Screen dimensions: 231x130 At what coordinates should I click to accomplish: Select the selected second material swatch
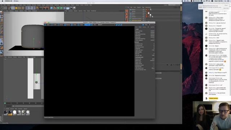[10, 112]
